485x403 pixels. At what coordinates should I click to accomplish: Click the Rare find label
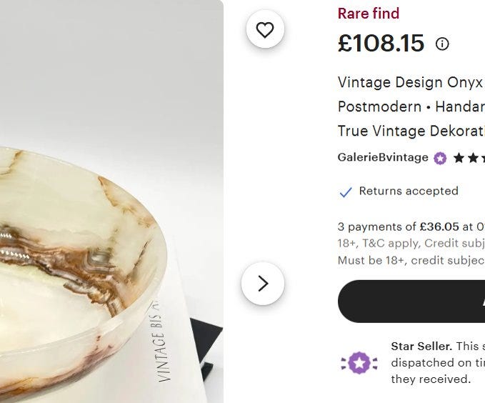pos(369,14)
